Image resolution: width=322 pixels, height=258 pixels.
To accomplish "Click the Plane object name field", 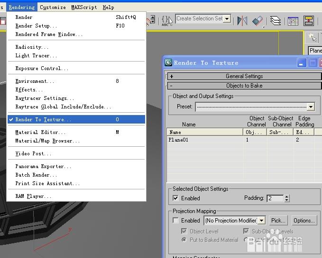I will click(x=315, y=50).
